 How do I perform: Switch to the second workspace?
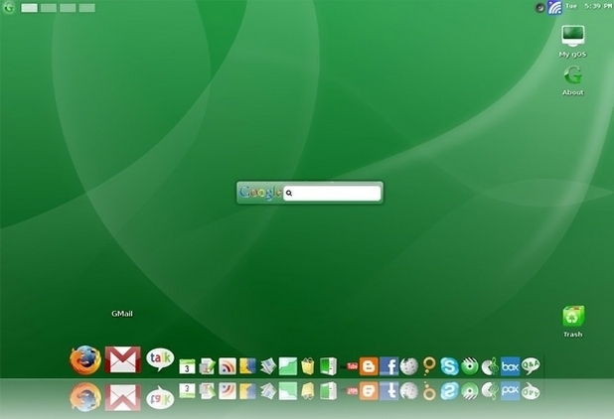coord(49,8)
